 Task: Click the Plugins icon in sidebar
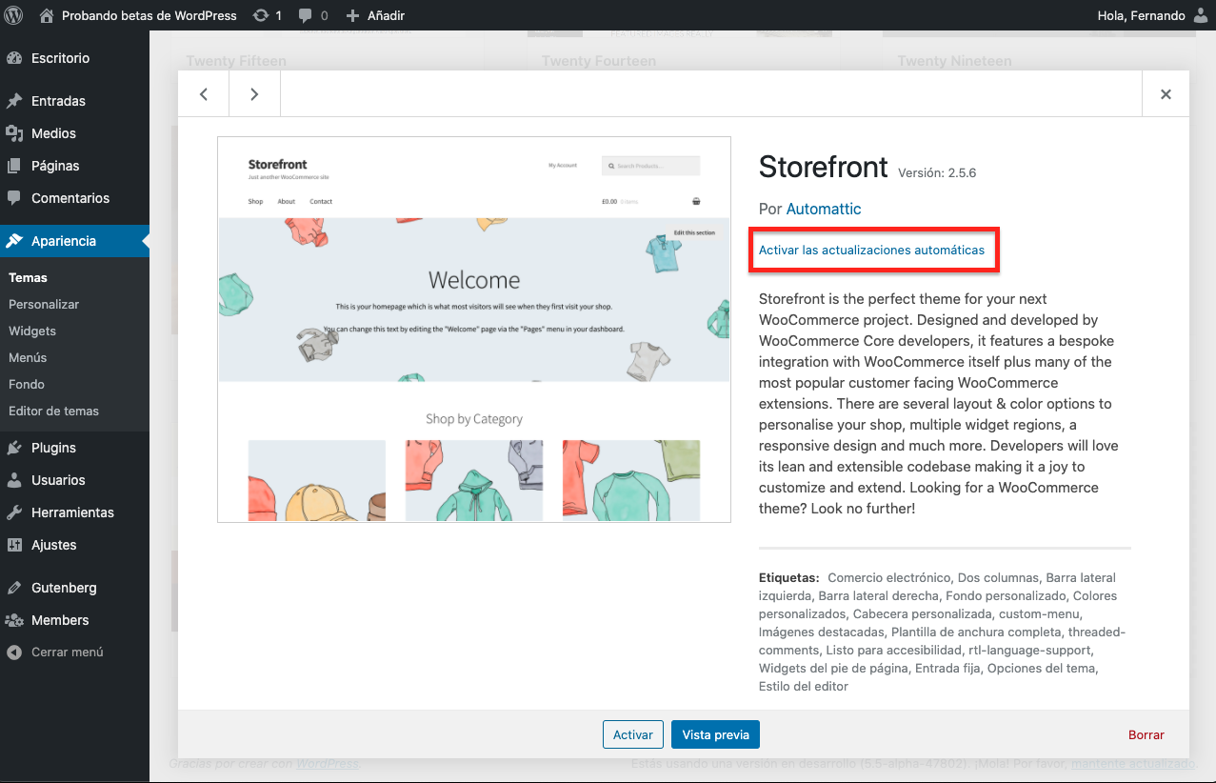coord(14,448)
